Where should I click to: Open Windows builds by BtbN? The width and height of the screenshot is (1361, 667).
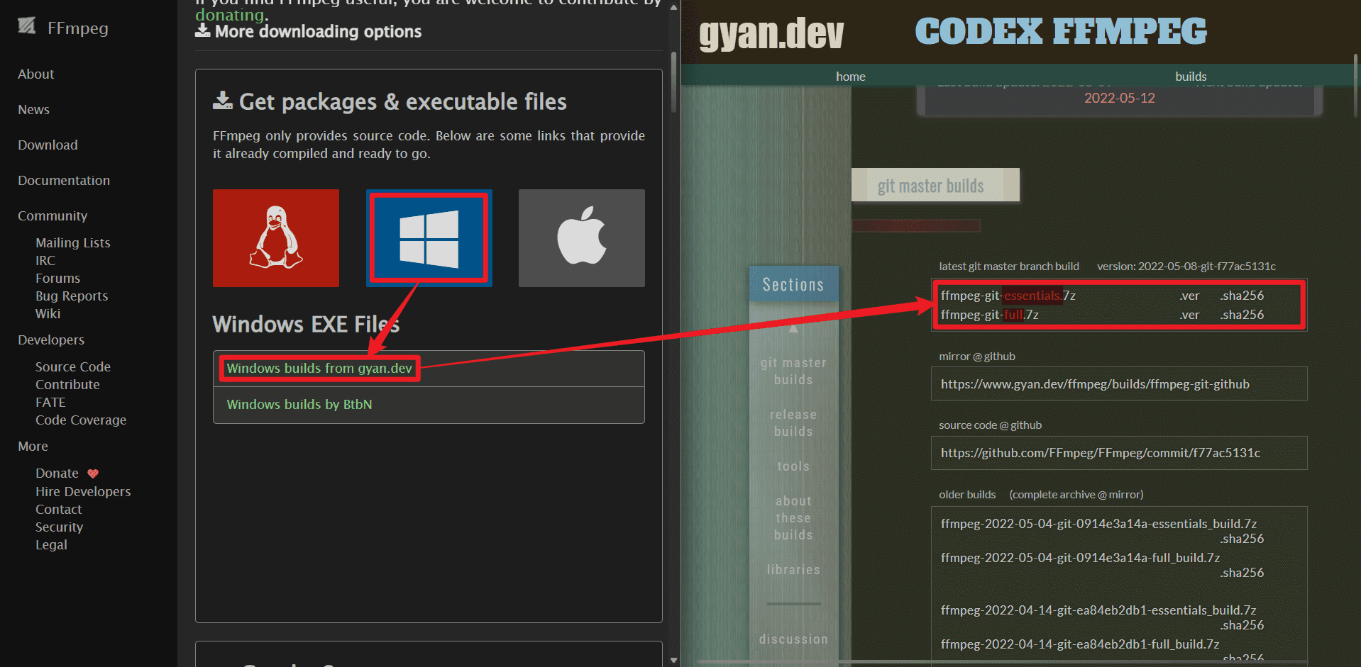pyautogui.click(x=299, y=405)
